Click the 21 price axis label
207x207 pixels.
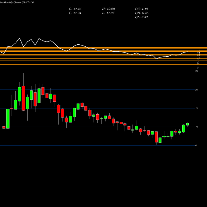pyautogui.click(x=197, y=90)
